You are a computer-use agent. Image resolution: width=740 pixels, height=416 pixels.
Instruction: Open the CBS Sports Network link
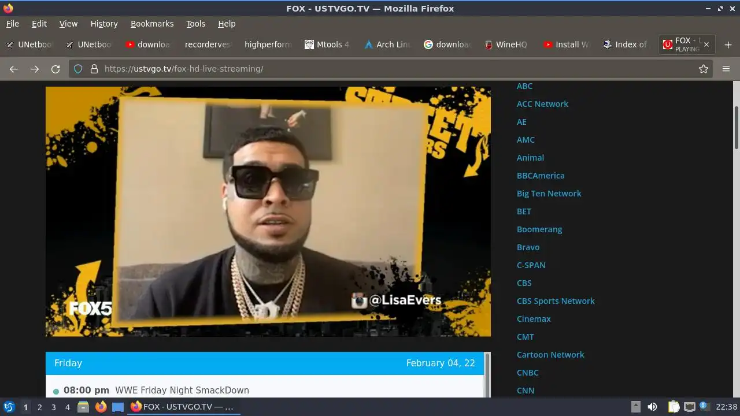pos(556,301)
